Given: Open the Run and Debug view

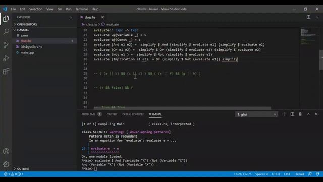Looking at the screenshot, I should point(6,58).
